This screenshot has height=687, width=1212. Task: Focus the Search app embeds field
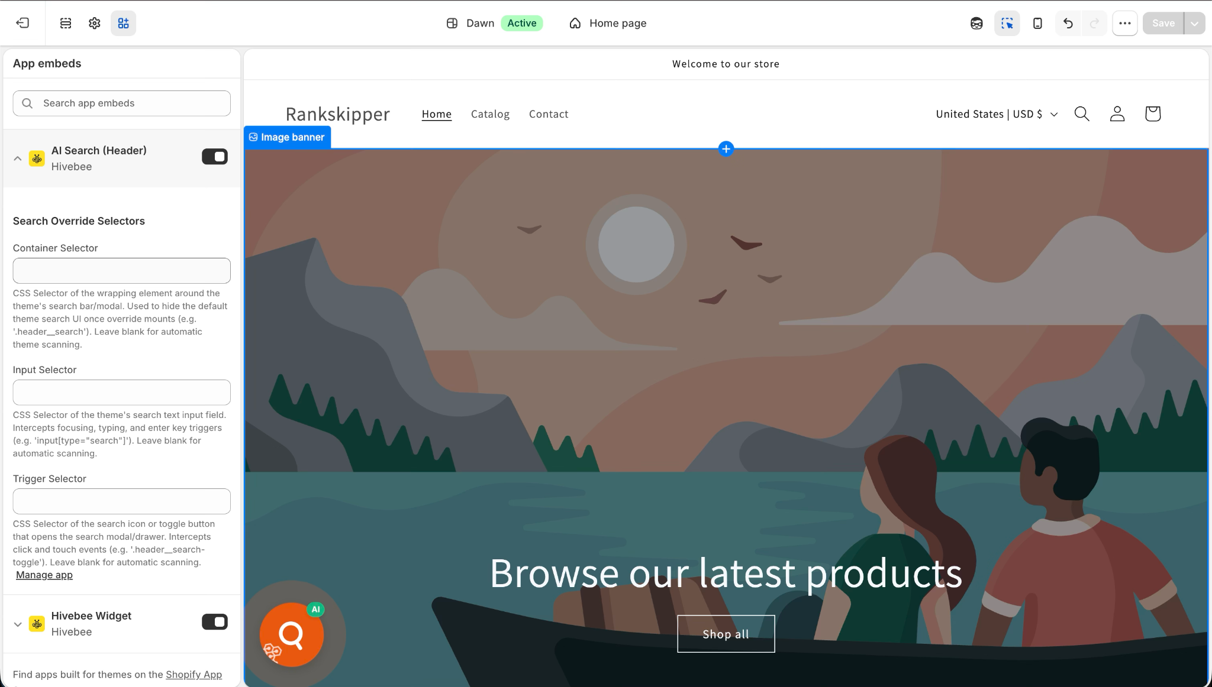pos(122,103)
